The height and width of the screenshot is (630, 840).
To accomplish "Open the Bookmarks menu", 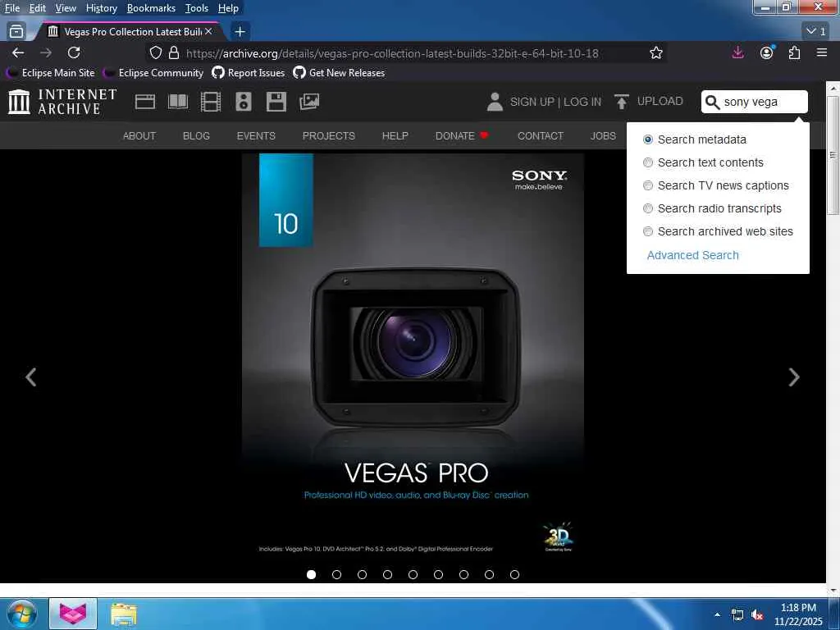I will pos(151,8).
